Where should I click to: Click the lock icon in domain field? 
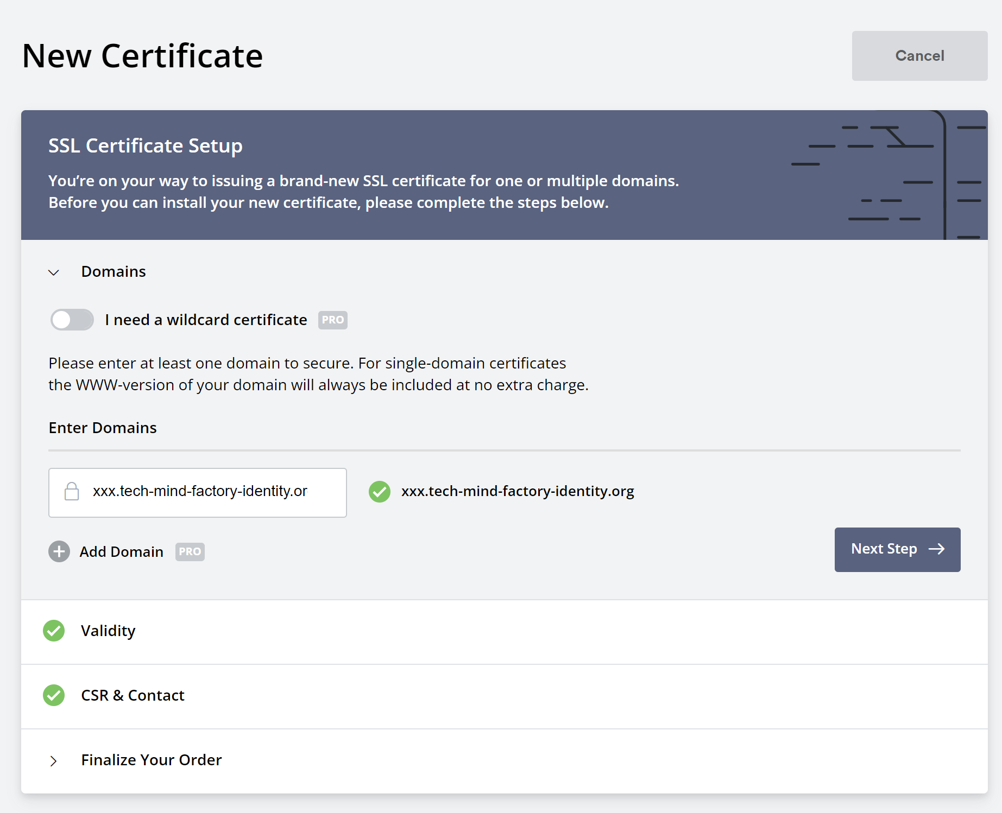point(72,492)
